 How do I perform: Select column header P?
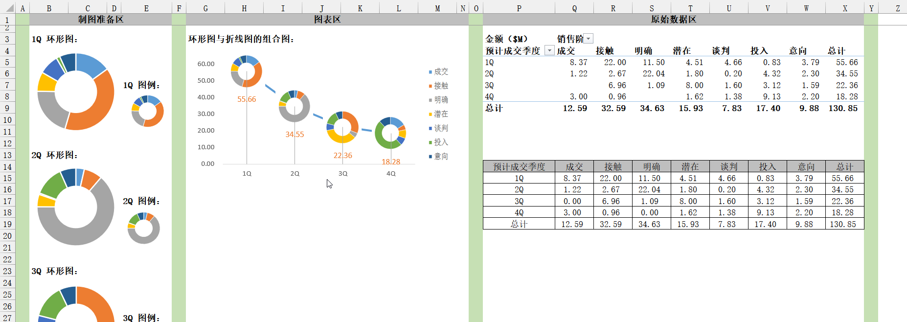pyautogui.click(x=519, y=8)
